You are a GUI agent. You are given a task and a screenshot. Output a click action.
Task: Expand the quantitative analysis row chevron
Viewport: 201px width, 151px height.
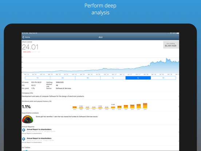(178, 119)
